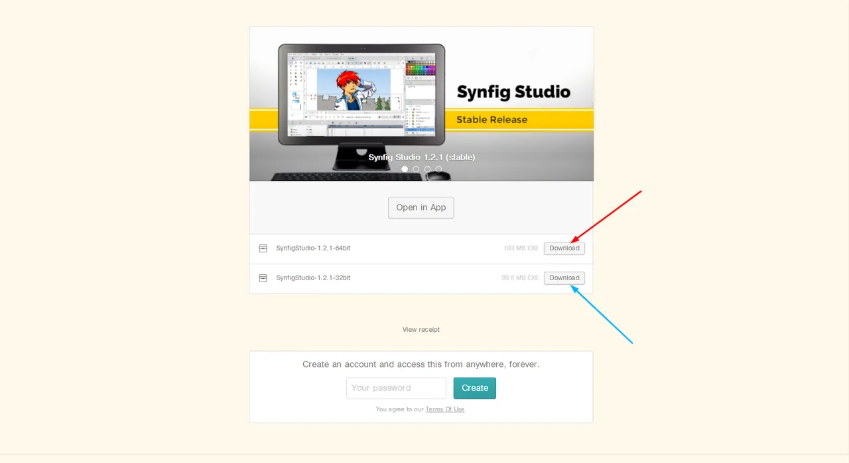Image resolution: width=849 pixels, height=463 pixels.
Task: Click file icon beside SynfigStudio-1.2.1-32bit
Action: 263,278
